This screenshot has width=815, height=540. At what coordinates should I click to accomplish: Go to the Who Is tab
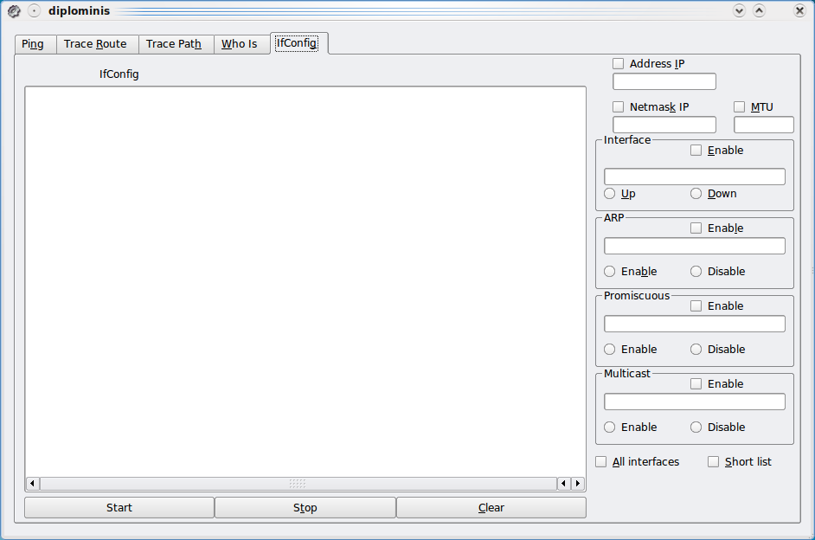[240, 44]
